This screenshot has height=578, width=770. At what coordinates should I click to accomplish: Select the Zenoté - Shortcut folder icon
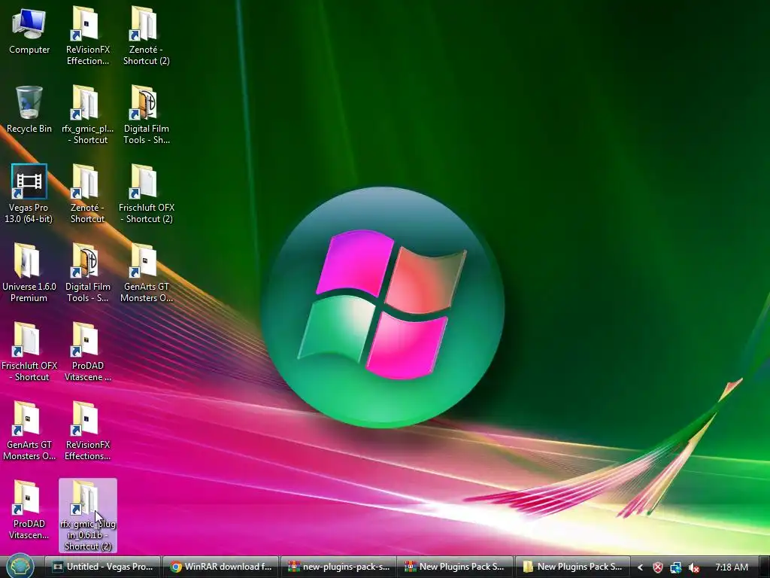tap(87, 193)
